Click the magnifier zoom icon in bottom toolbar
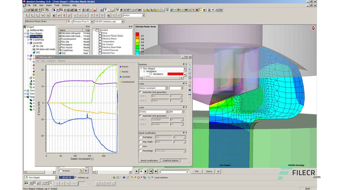The width and height of the screenshot is (339, 190). (x=39, y=183)
